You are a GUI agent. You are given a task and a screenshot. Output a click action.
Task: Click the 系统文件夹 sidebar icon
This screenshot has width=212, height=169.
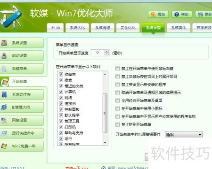[4, 94]
